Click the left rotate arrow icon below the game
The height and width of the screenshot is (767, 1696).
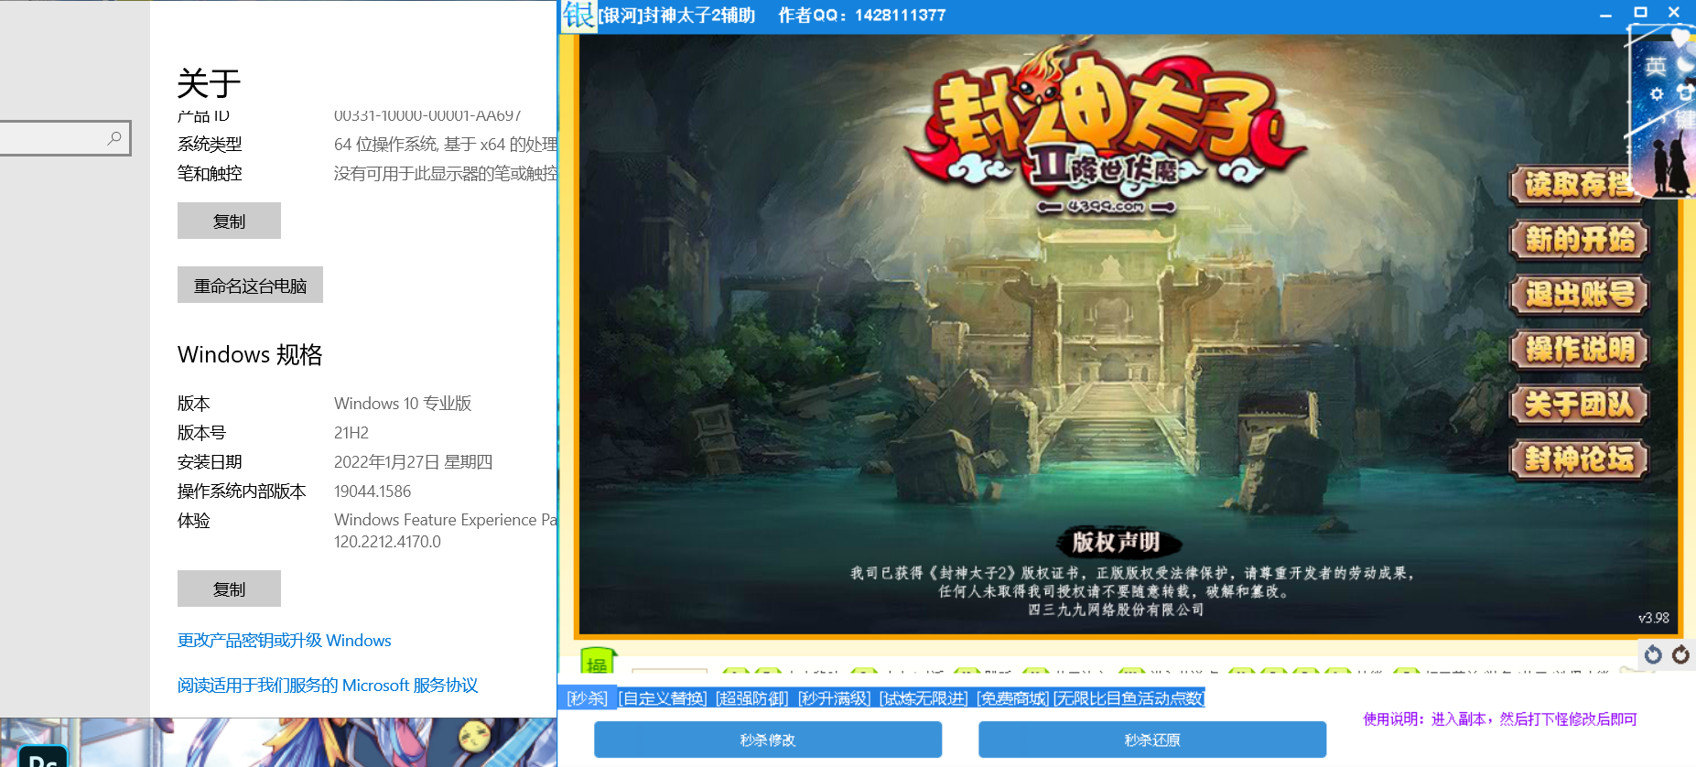(x=1653, y=654)
